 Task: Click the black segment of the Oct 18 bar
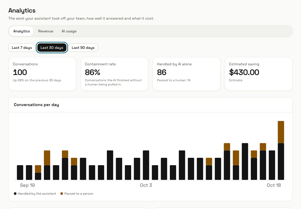pyautogui.click(x=281, y=161)
